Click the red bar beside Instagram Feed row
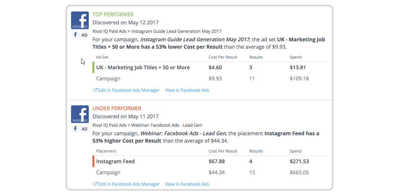The height and width of the screenshot is (195, 401). tap(94, 161)
